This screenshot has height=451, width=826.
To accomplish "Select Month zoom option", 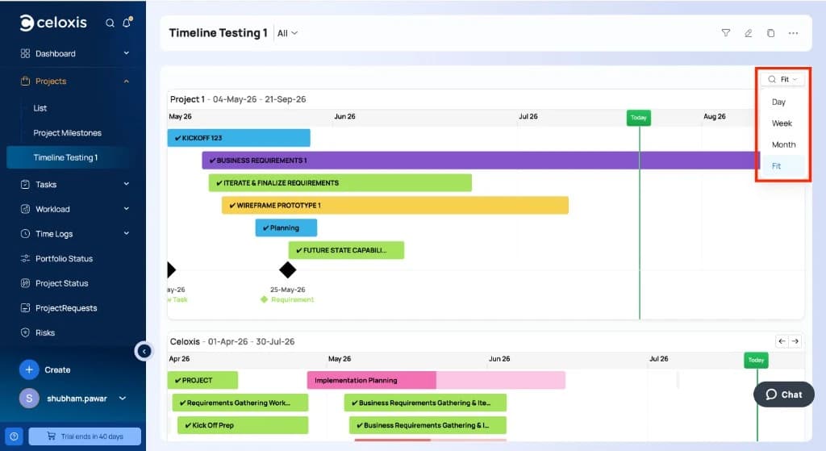I will coord(783,144).
